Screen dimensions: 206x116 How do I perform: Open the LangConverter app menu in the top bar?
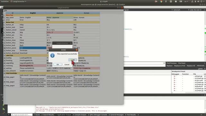click(x=18, y=1)
